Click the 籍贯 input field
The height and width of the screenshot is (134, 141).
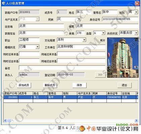[107, 26]
